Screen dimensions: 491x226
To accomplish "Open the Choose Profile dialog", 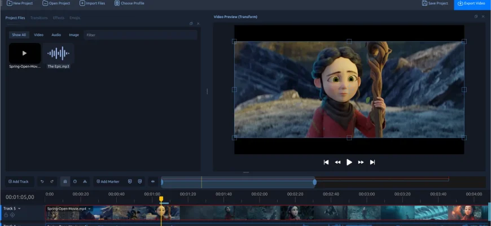I will tap(129, 3).
